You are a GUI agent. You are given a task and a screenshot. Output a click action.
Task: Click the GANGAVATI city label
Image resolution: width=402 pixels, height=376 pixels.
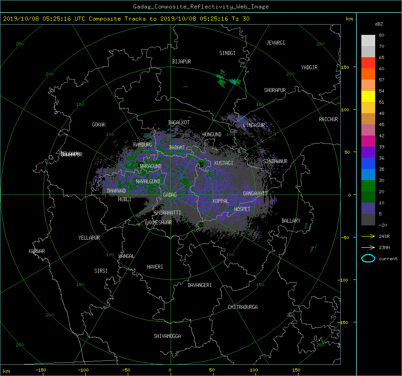pyautogui.click(x=255, y=194)
